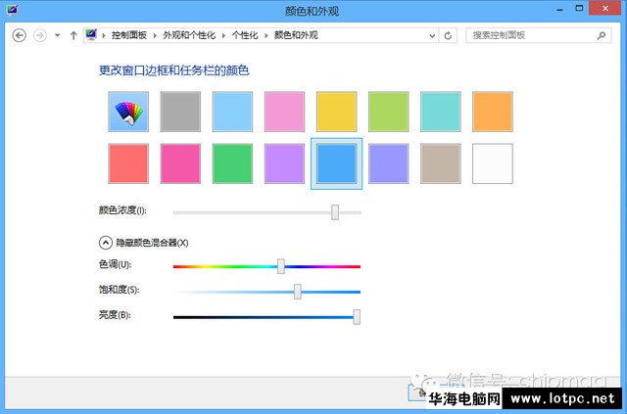
Task: Click the 搜索控制面板 search field
Action: coord(539,35)
